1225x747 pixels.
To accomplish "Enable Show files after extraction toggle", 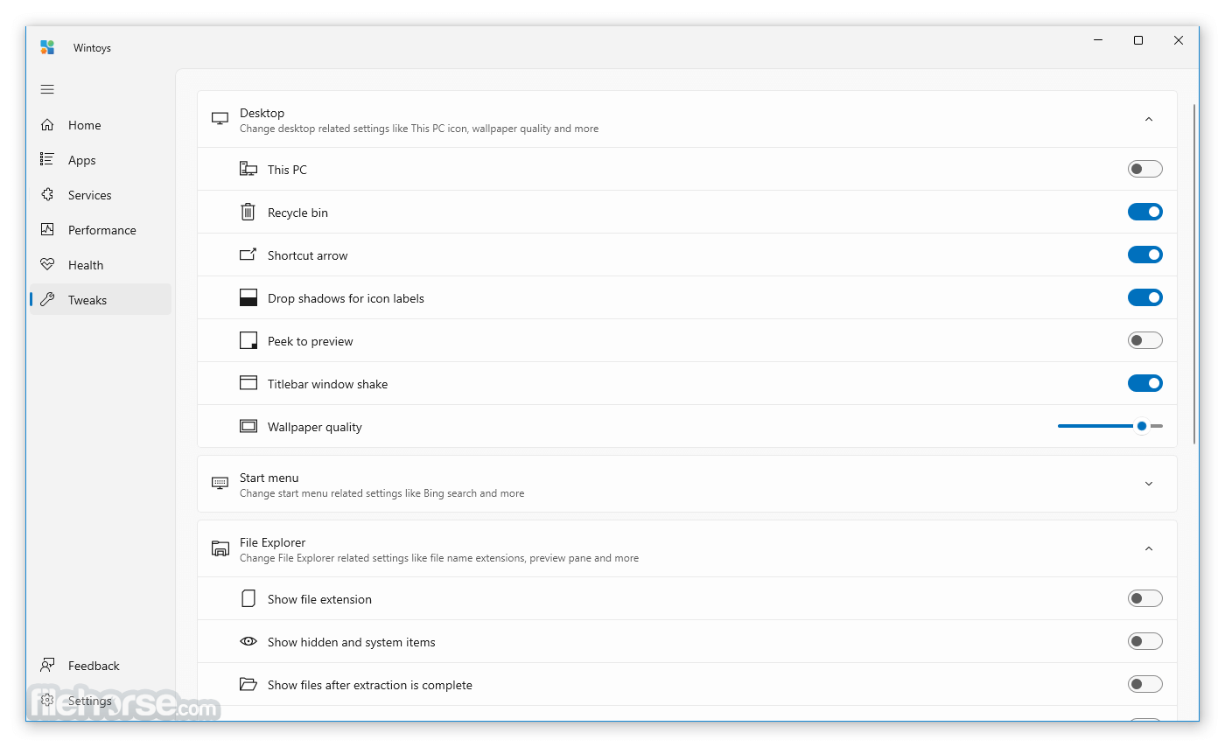I will point(1144,684).
